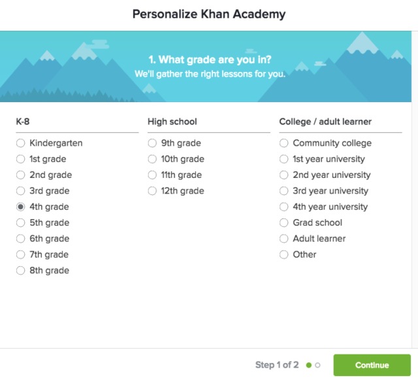This screenshot has height=380, width=418.
Task: Choose 9th grade under High school
Action: 152,143
